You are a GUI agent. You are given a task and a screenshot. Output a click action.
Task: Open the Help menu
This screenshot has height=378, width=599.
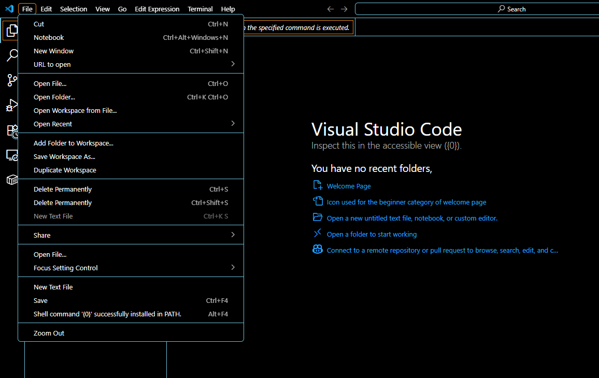pos(228,9)
